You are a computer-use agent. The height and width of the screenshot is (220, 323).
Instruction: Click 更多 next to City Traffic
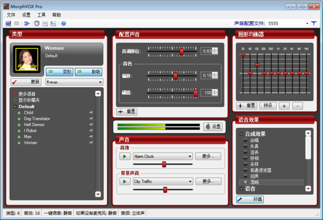pyautogui.click(x=208, y=181)
